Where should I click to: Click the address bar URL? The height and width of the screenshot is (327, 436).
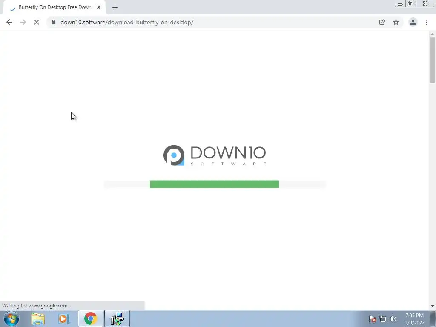[127, 22]
